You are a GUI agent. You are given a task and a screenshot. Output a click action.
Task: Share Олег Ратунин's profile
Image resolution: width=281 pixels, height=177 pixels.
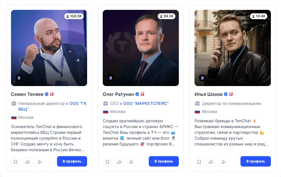pyautogui.click(x=120, y=162)
